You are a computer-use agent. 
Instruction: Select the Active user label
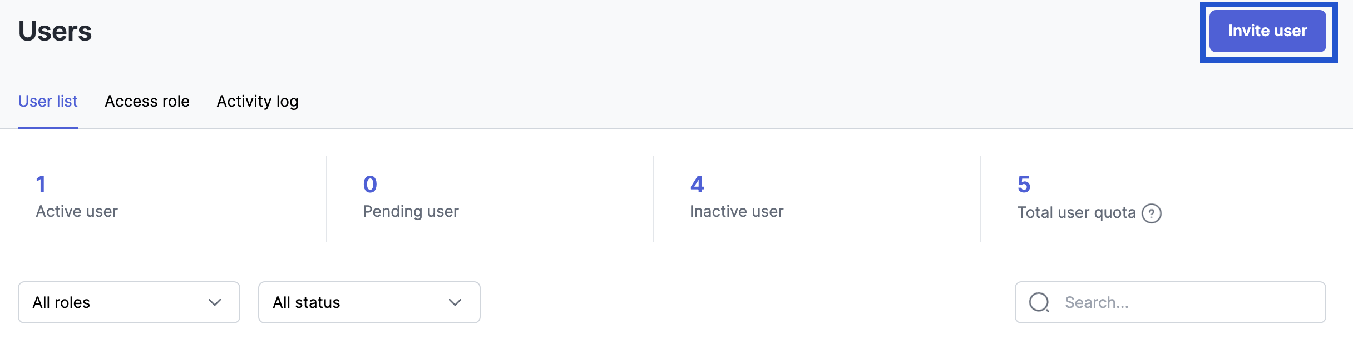click(x=77, y=211)
